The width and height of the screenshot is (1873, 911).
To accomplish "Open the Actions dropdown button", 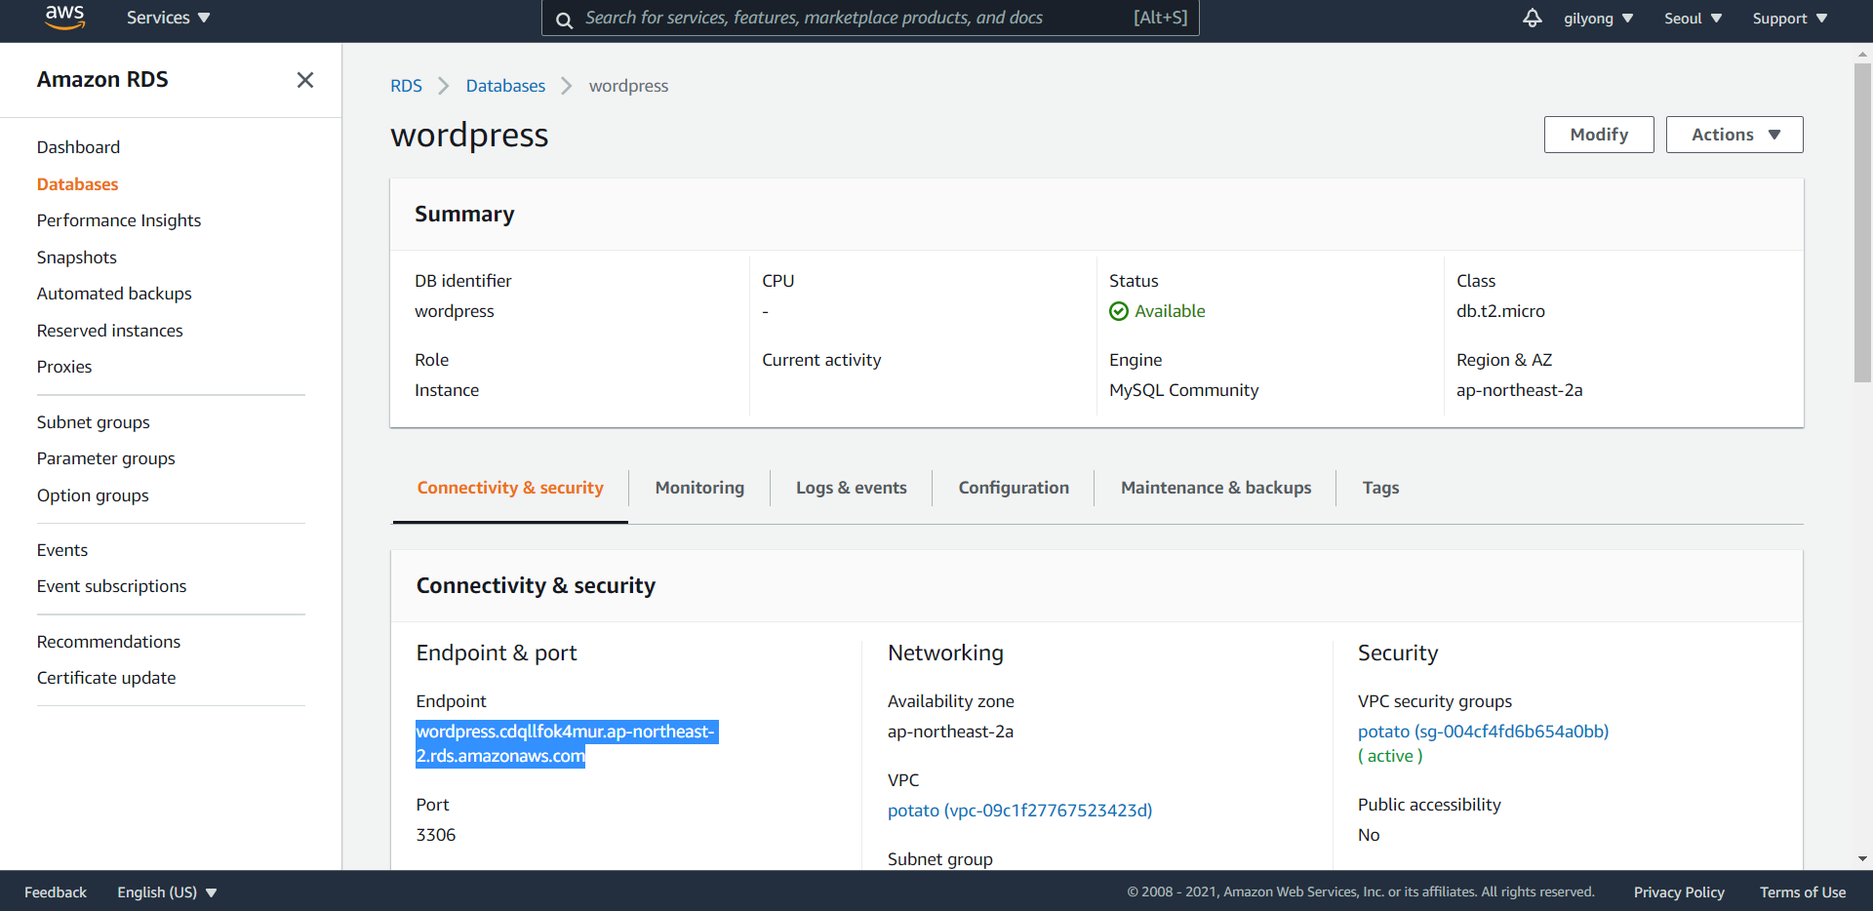I will tap(1734, 135).
